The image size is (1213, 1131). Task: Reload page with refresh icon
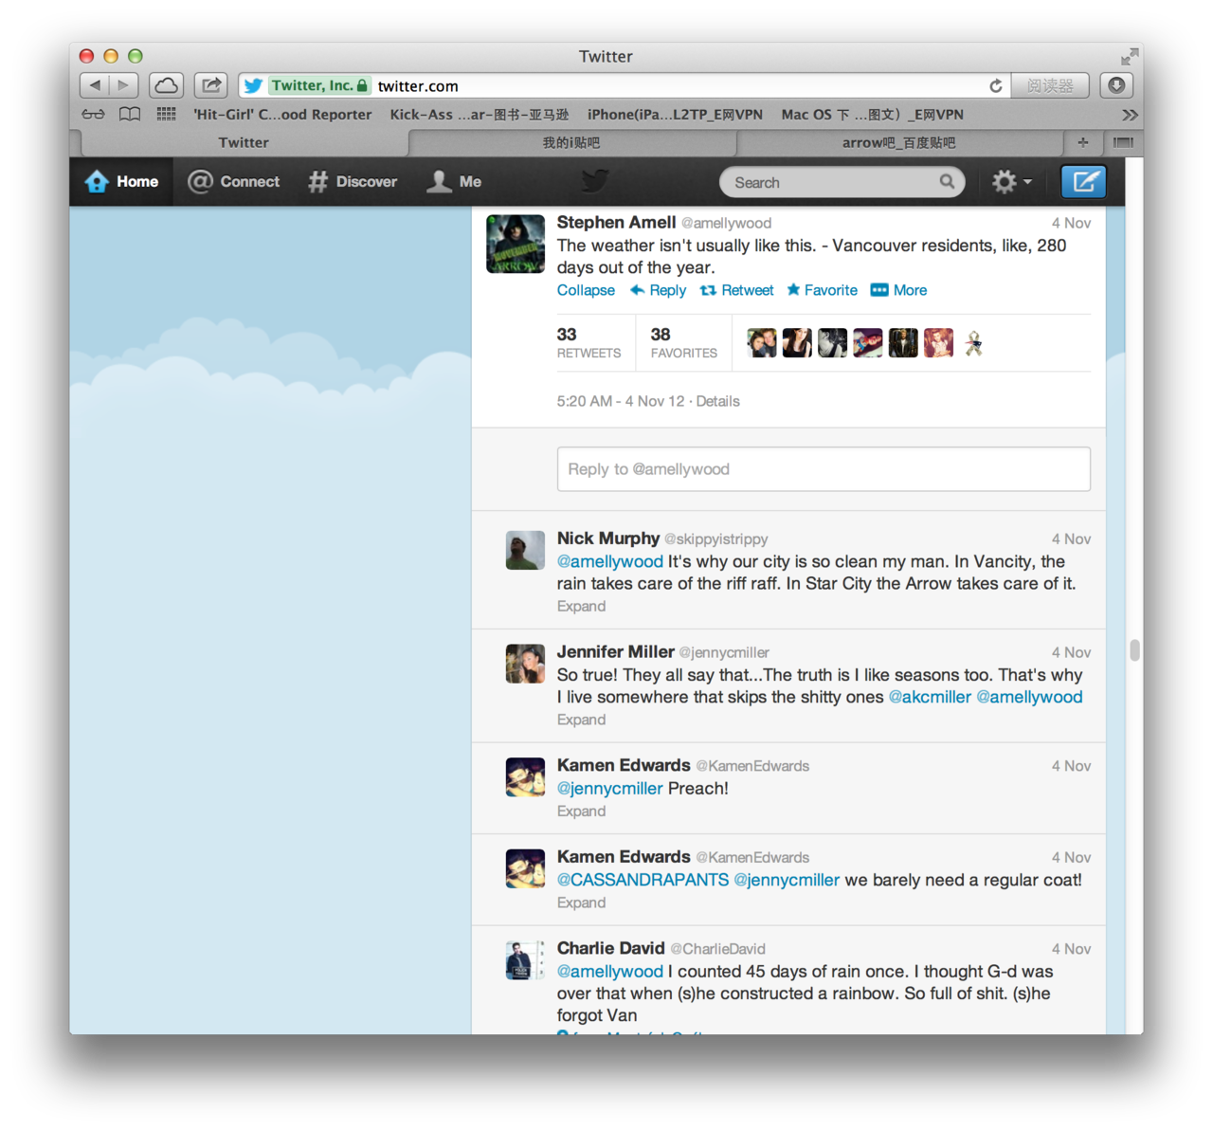[x=996, y=85]
